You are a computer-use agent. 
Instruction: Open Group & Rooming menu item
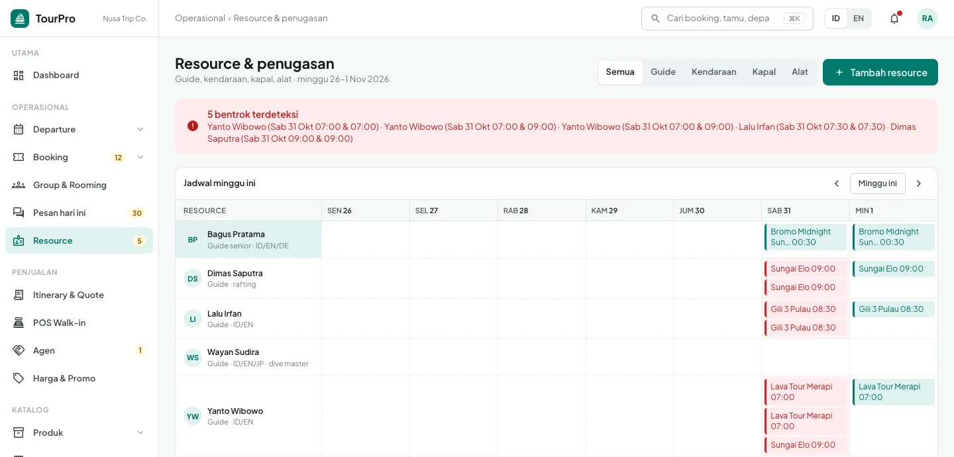click(x=79, y=185)
